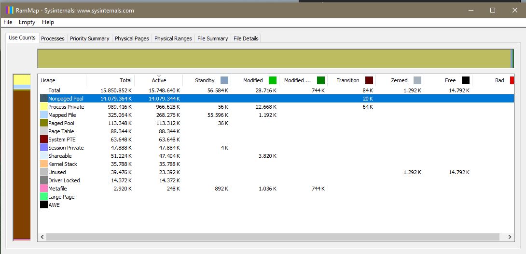Open the File menu

coord(8,22)
